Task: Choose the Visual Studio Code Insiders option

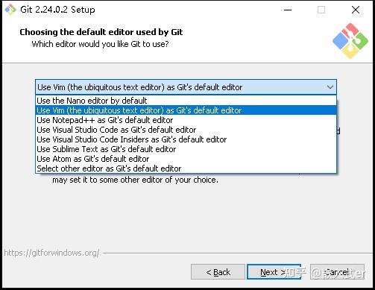Action: click(186, 139)
